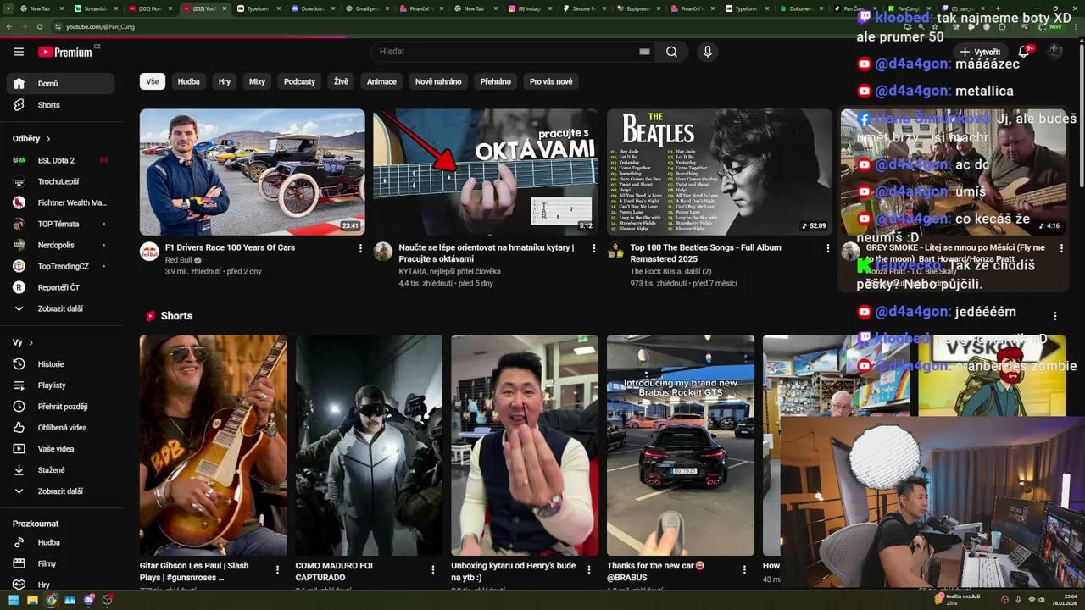
Task: Select the Hry filter chip
Action: pyautogui.click(x=225, y=81)
